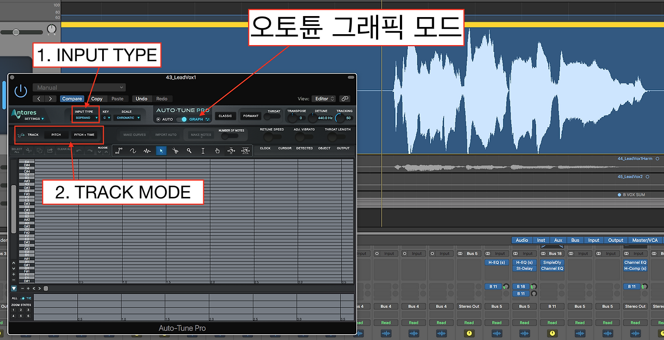The image size is (664, 340).
Task: Select the 45_LeadVox2 track region label
Action: click(x=630, y=177)
